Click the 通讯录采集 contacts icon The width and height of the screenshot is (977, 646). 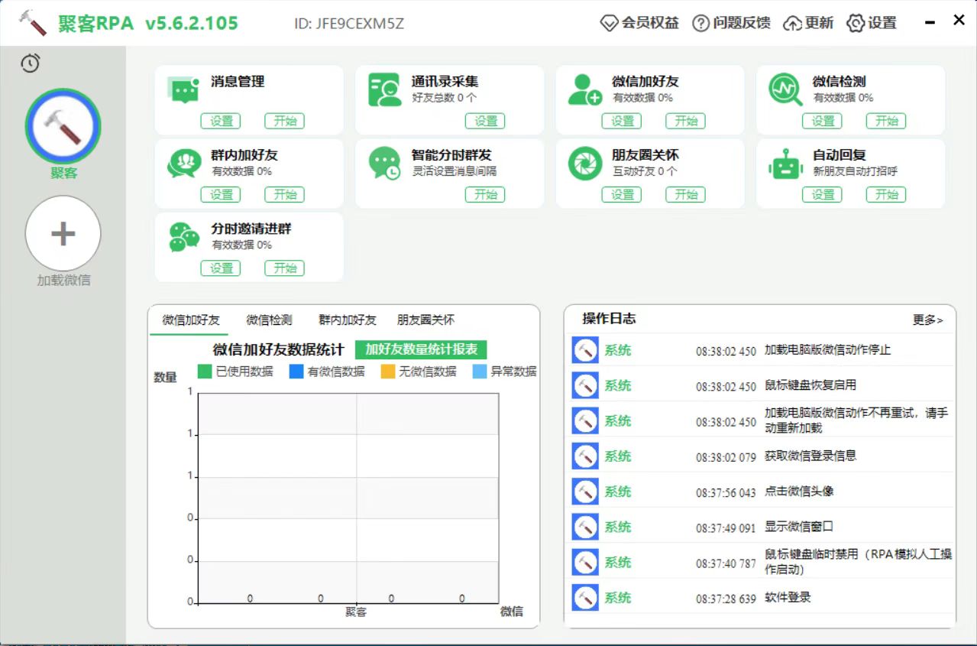(x=384, y=89)
